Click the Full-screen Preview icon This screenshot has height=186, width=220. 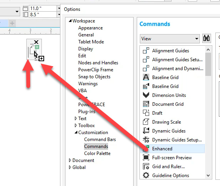(146, 157)
